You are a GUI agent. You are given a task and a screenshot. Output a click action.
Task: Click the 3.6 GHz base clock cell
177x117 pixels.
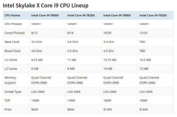[x=73, y=42]
